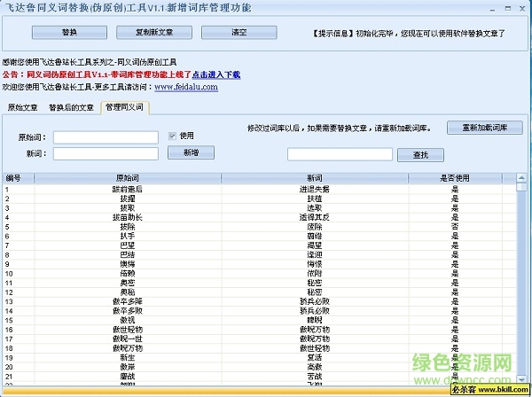Select the 傲世轻物 cell in row 16
This screenshot has width=532, height=397.
click(128, 330)
